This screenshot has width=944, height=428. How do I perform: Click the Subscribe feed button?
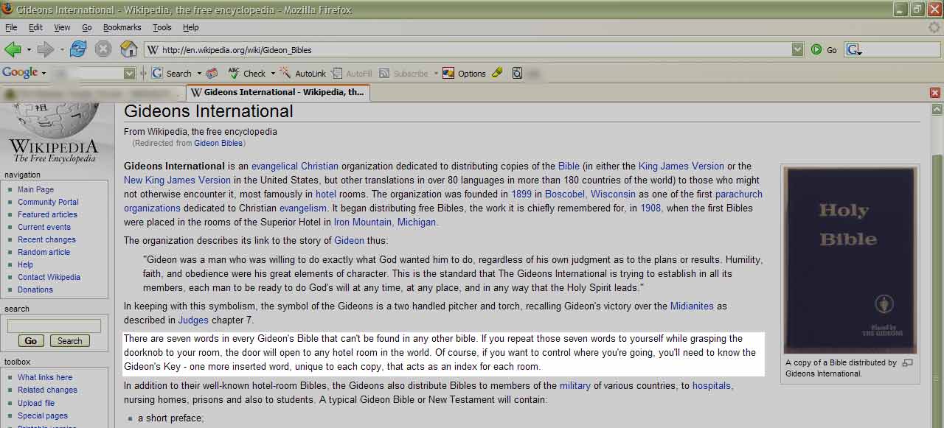point(403,73)
